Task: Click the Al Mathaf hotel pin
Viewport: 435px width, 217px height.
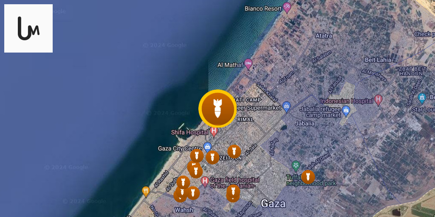Action: (x=248, y=64)
